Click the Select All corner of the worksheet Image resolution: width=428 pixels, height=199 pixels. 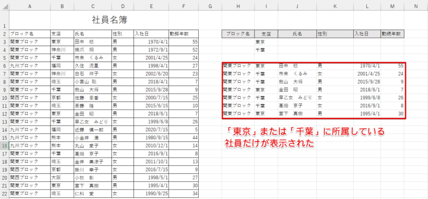(x=4, y=6)
